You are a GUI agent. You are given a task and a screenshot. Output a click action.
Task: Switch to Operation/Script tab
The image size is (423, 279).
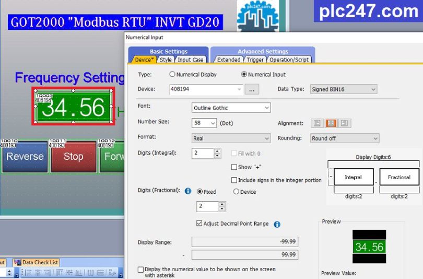289,60
